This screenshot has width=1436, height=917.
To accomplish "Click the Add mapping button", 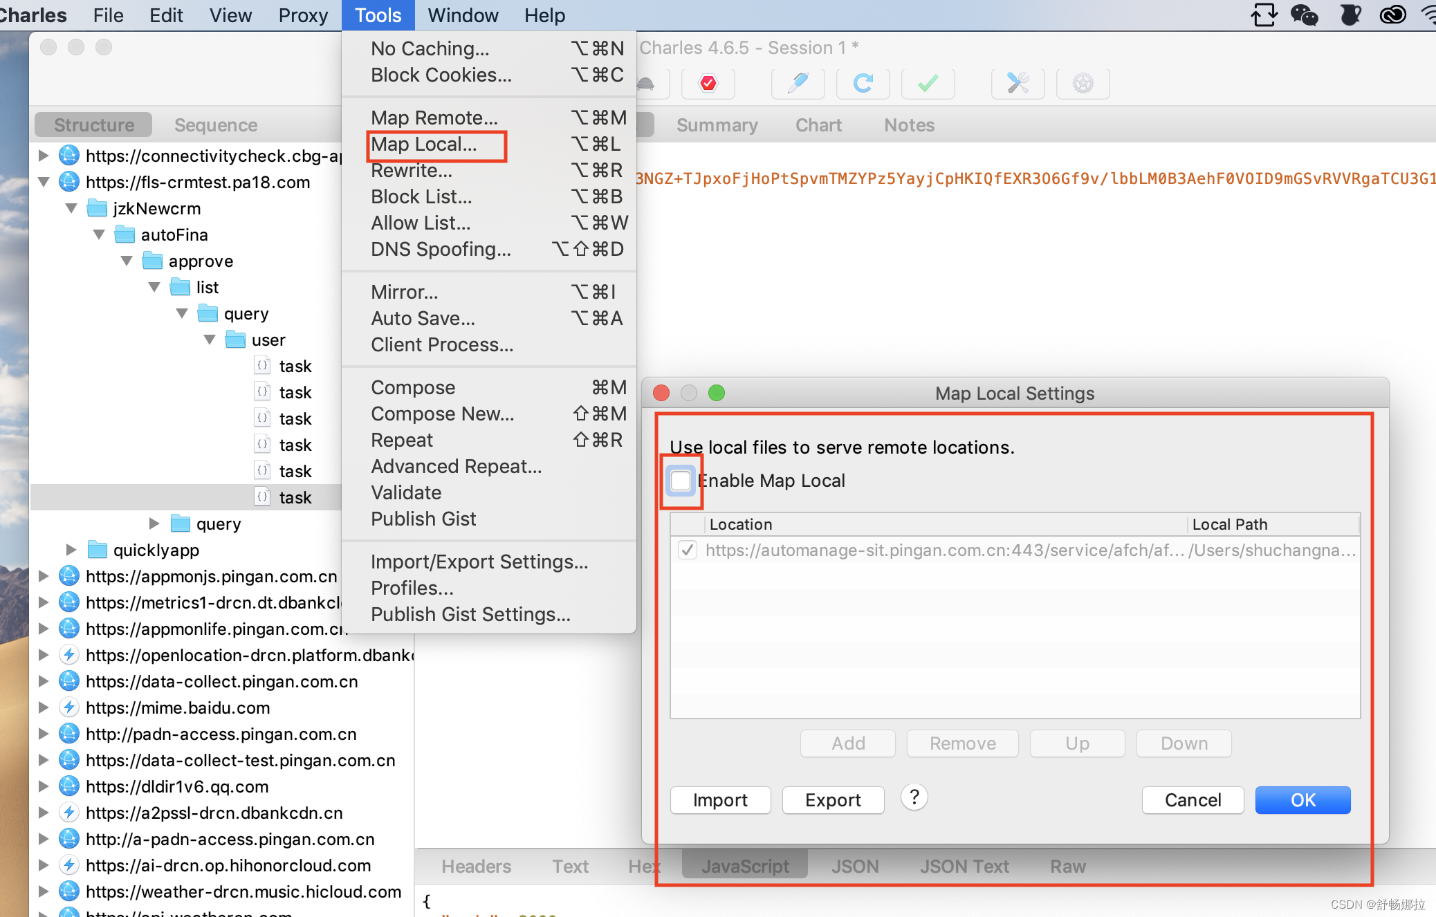I will pyautogui.click(x=848, y=743).
